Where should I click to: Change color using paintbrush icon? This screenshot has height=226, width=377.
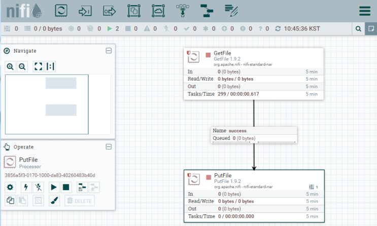tap(54, 201)
